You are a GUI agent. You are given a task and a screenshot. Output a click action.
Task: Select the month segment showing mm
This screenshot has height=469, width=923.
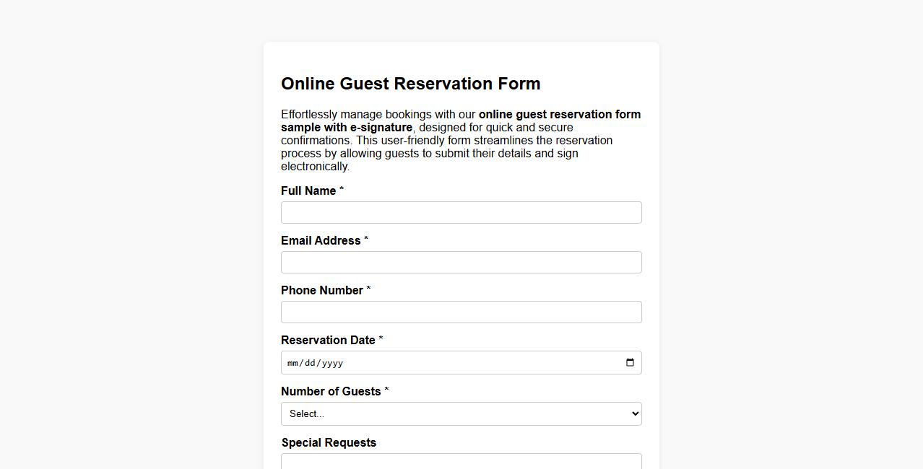[x=293, y=363]
